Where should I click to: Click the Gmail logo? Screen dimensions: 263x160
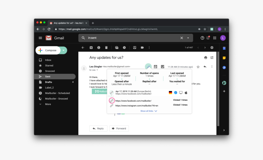click(55, 38)
